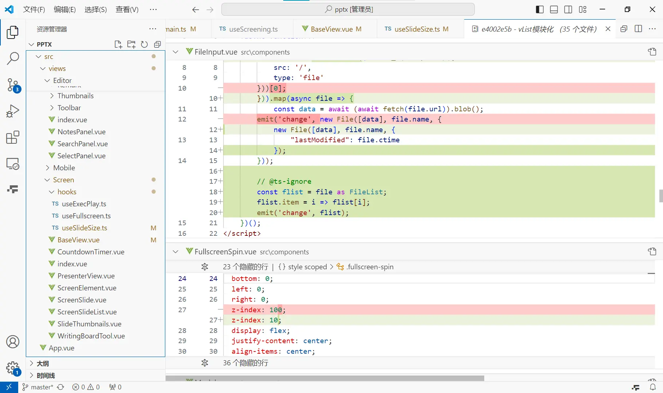Expand the Thumbnails folder
The image size is (663, 393).
tap(52, 96)
